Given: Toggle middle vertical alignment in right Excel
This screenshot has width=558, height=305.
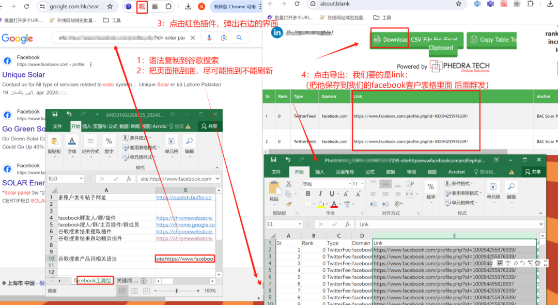Looking at the screenshot, I should pyautogui.click(x=385, y=184).
